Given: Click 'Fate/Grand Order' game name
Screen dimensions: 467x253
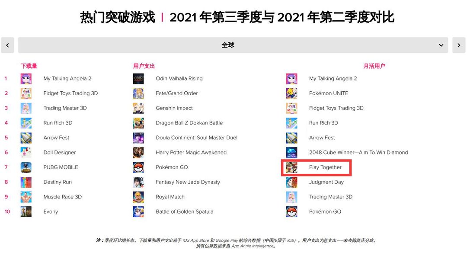Looking at the screenshot, I should click(x=176, y=93).
